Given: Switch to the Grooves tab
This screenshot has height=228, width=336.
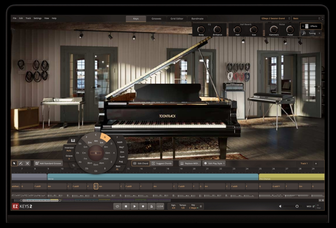Looking at the screenshot, I should click(x=156, y=19).
